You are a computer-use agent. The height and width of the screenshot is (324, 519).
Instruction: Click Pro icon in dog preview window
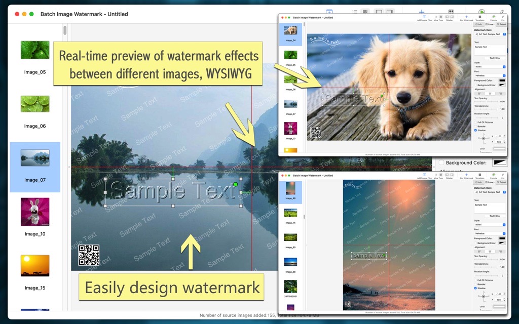click(x=503, y=17)
